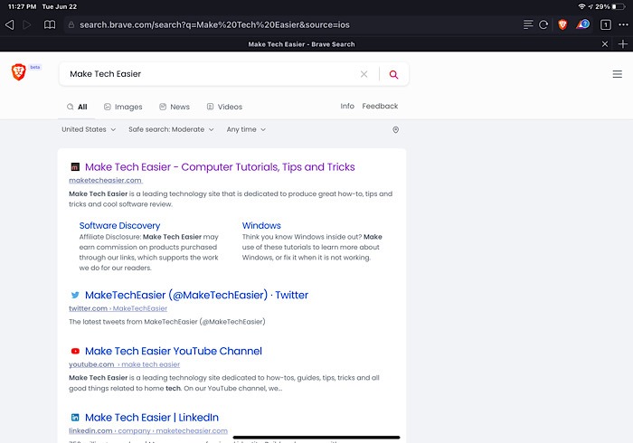Screen dimensions: 633x443
Task: Close the Make Tech Easier tab
Action: point(605,44)
